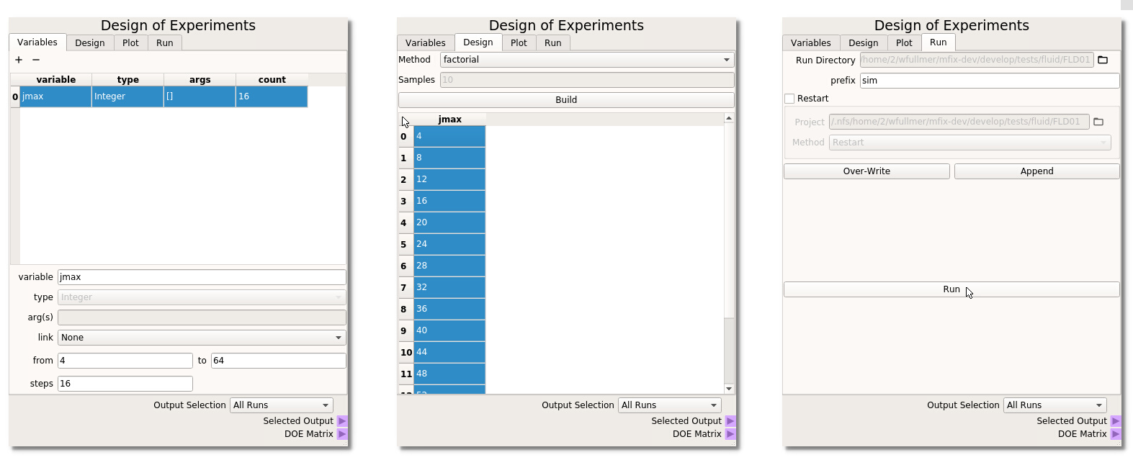Browse for Run Directory using the folder icon
Image resolution: width=1133 pixels, height=460 pixels.
point(1103,60)
